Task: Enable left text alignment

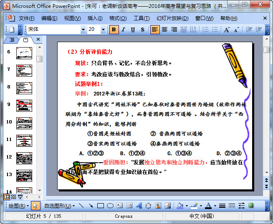Action: click(x=154, y=30)
